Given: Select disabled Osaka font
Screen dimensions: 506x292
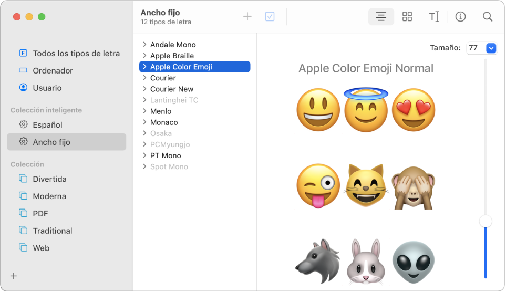Looking at the screenshot, I should [x=161, y=133].
